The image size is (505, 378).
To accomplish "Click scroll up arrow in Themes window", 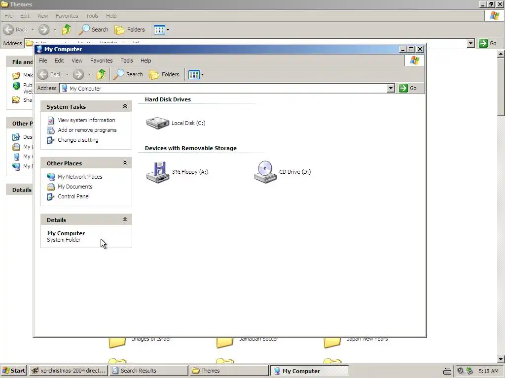I will coord(501,54).
